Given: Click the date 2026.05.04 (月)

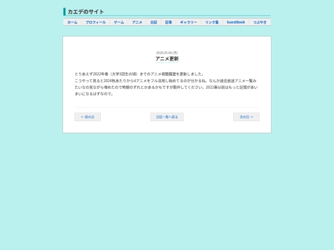Looking at the screenshot, I should coord(167,52).
